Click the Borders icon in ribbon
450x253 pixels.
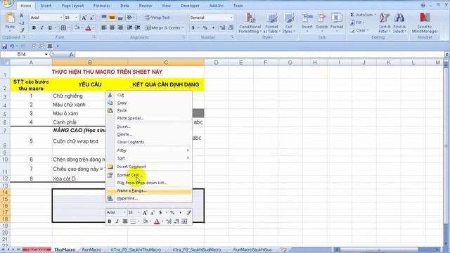[63, 28]
